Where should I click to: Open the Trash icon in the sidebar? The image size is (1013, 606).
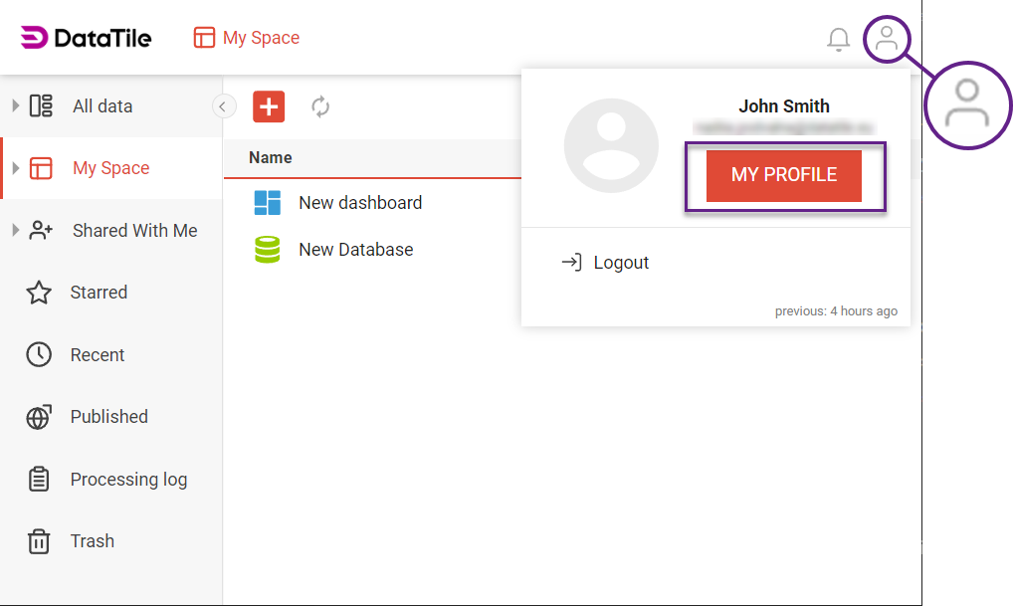(x=40, y=540)
